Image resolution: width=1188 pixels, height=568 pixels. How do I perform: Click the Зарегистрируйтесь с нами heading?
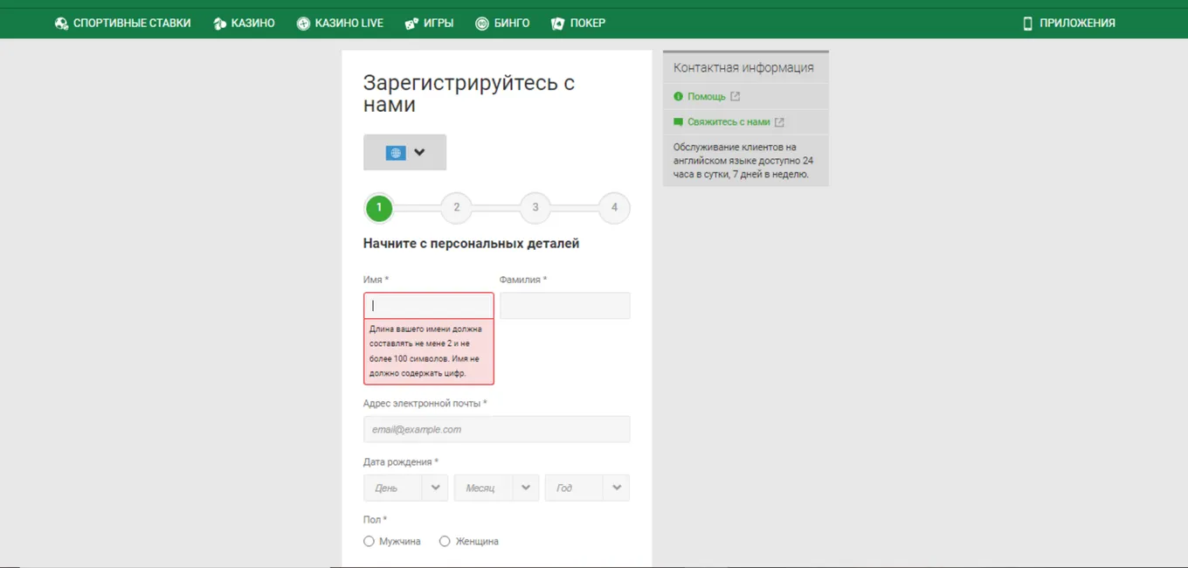(469, 94)
